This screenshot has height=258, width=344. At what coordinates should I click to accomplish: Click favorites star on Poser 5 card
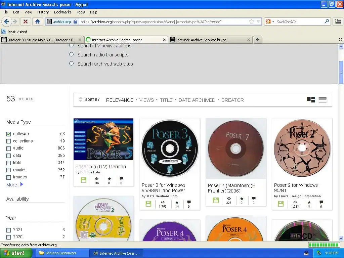pyautogui.click(x=109, y=179)
